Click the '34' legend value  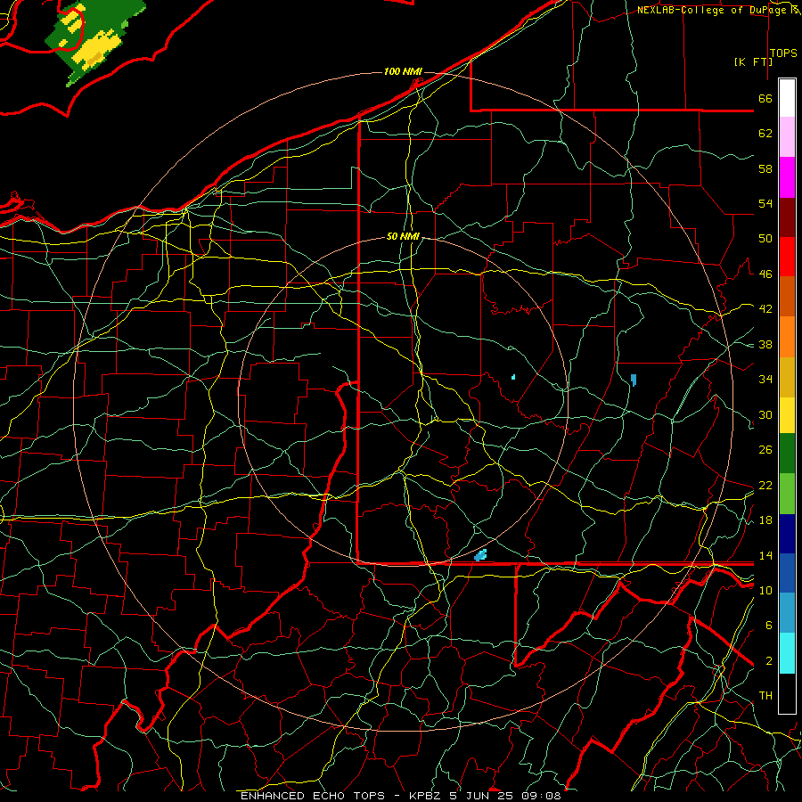pos(765,380)
